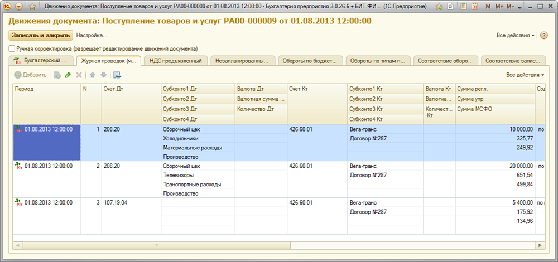Switch to the НДС предъявленный tab
This screenshot has width=558, height=262.
pyautogui.click(x=176, y=60)
